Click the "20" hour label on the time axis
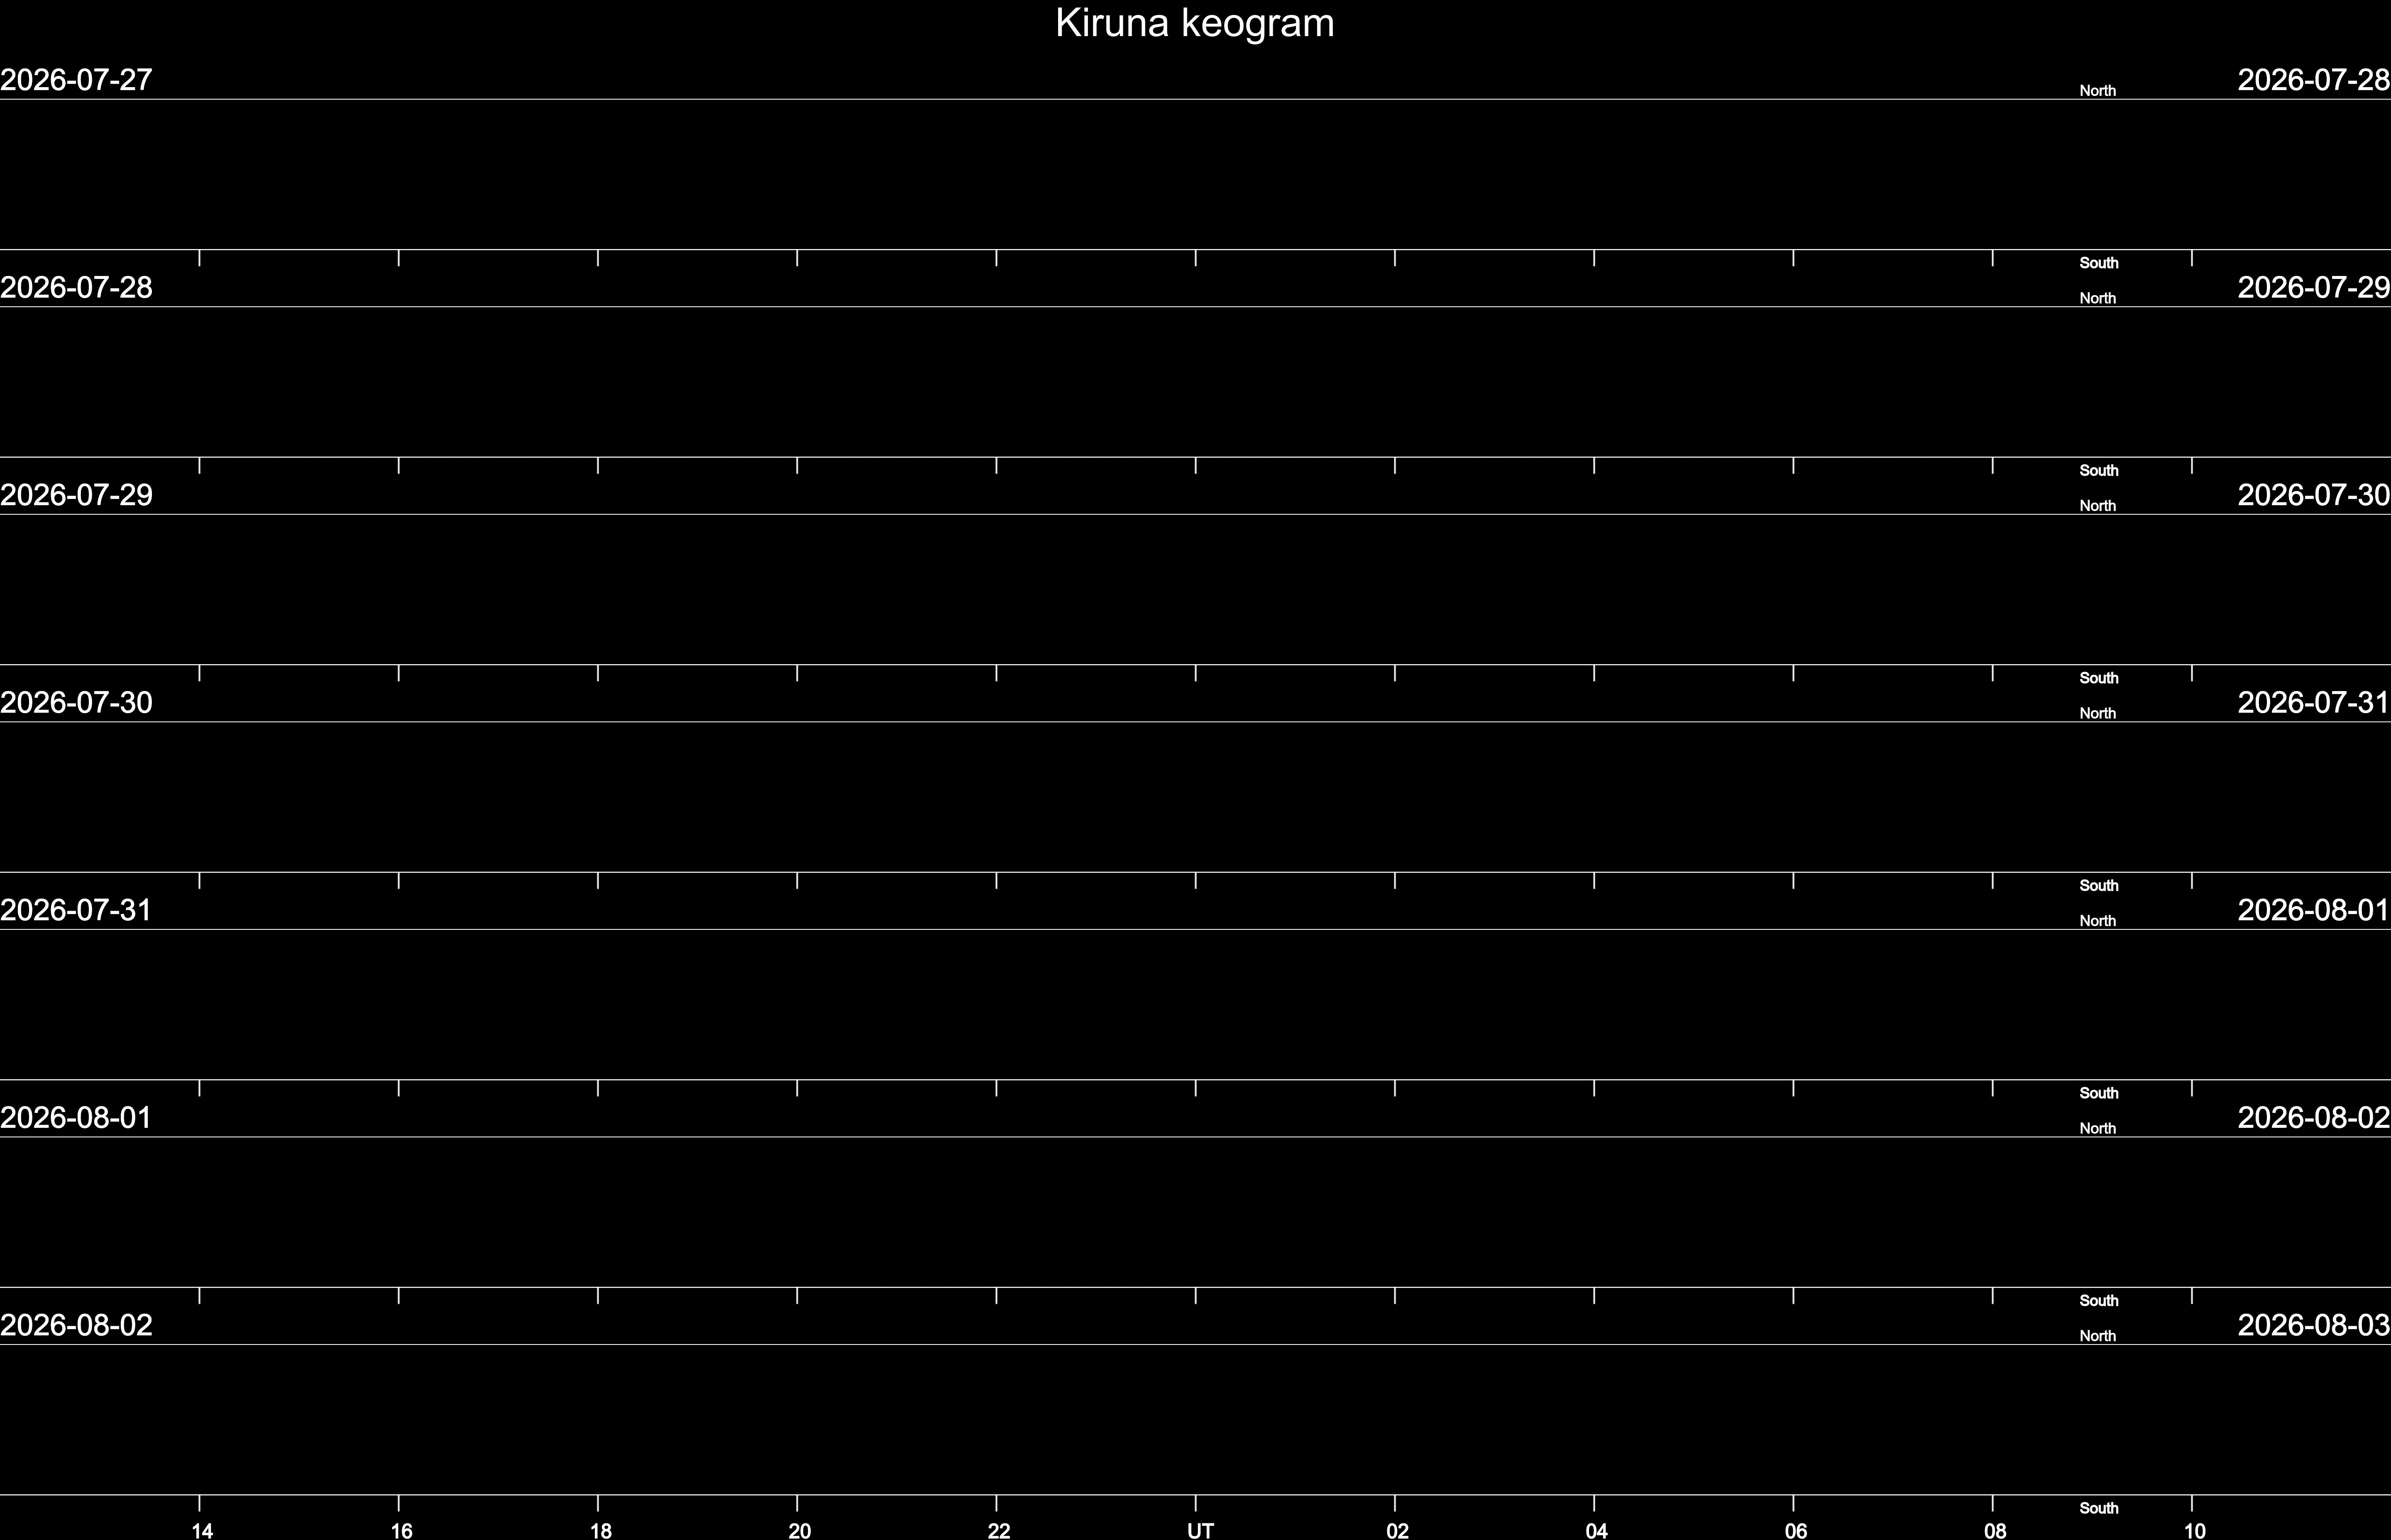The image size is (2391, 1540). 800,1531
